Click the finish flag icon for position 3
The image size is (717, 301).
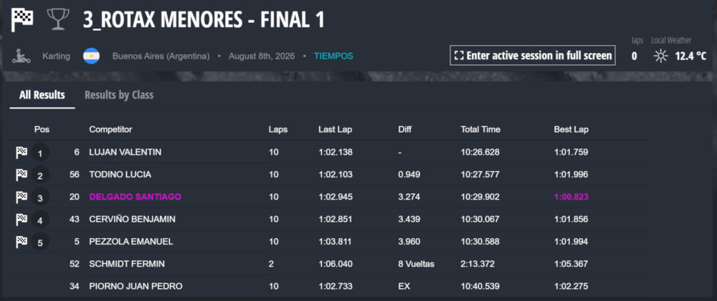coord(22,197)
